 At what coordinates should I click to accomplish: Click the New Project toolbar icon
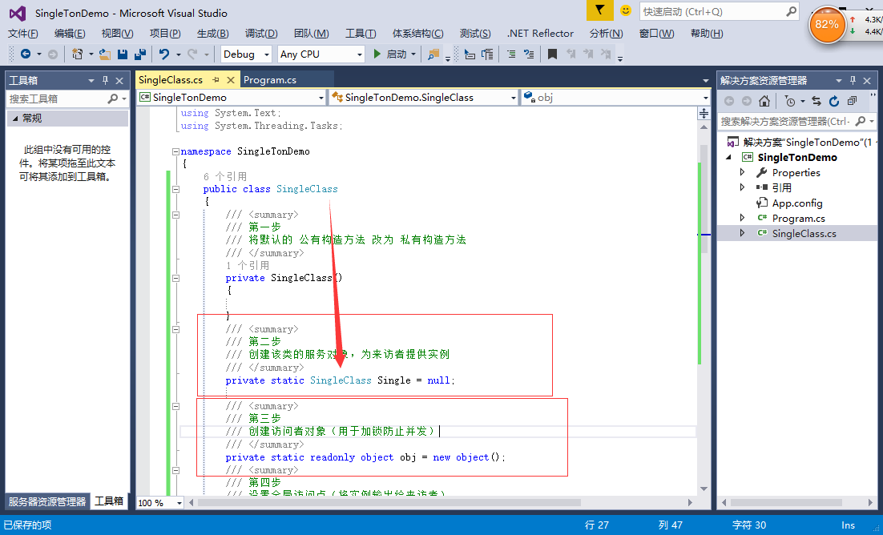pos(77,54)
